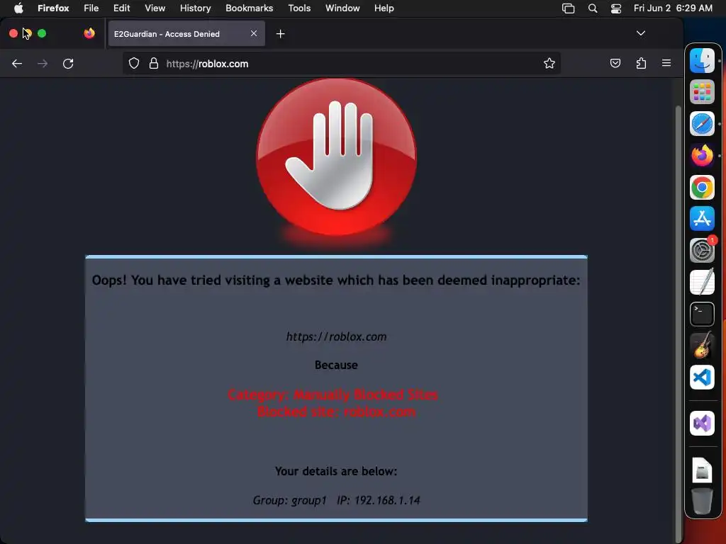Open a new tab
This screenshot has width=726, height=544.
tap(281, 34)
